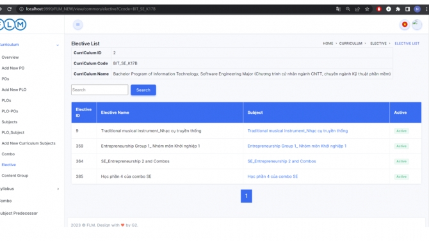Click ELECTIVE in the breadcrumb
Screen dimensions: 429x241
click(x=378, y=43)
